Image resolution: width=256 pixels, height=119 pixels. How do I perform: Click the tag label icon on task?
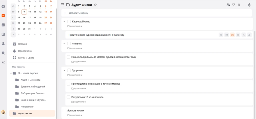(238, 35)
